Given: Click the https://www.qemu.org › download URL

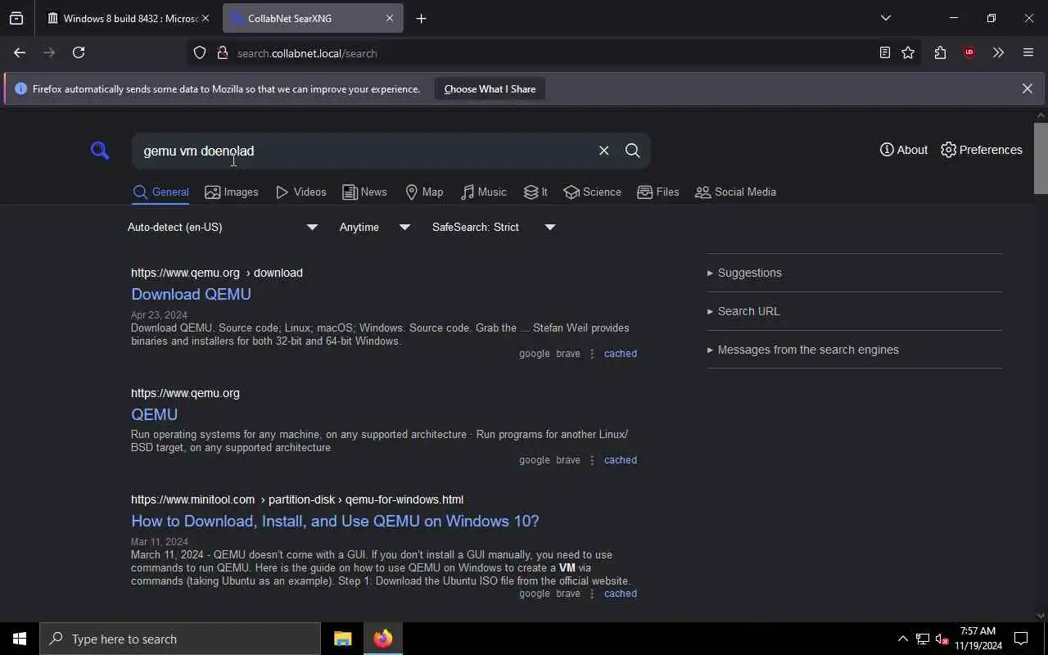Looking at the screenshot, I should point(217,273).
